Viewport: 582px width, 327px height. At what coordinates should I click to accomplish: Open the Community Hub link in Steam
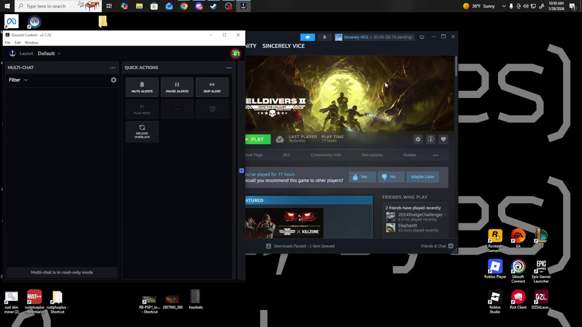coord(326,155)
